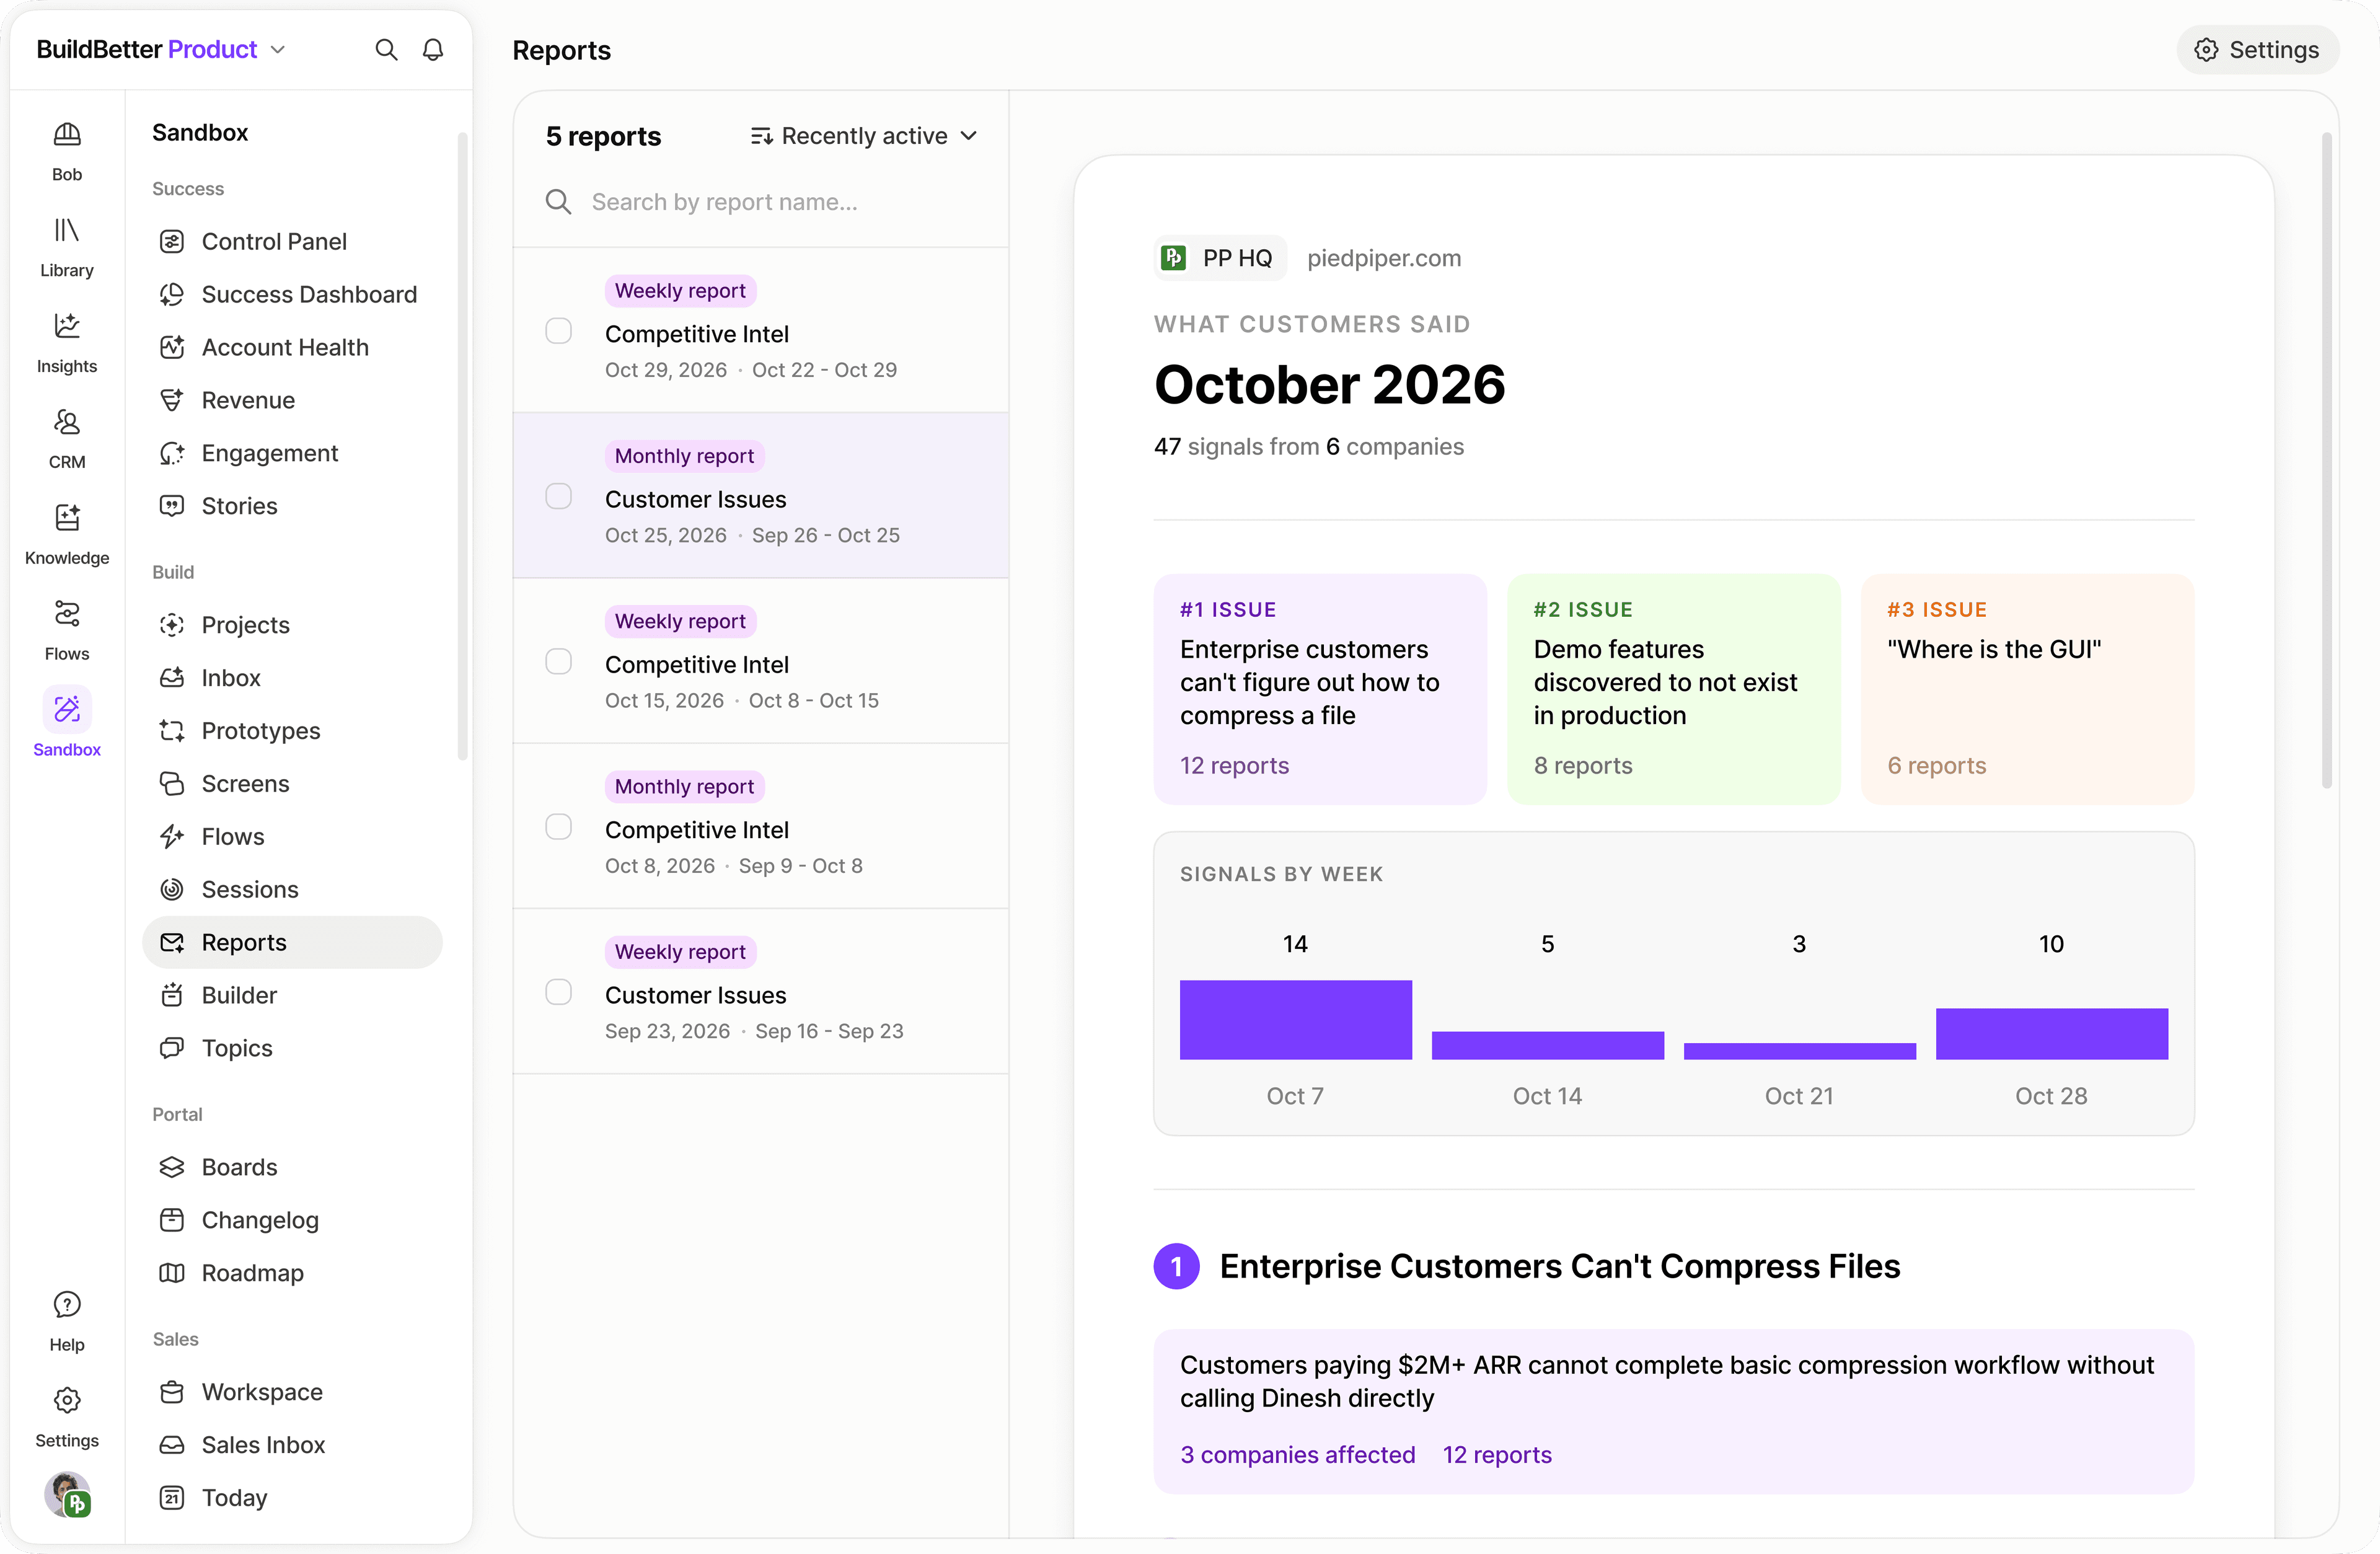This screenshot has height=1554, width=2380.
Task: Open CRM in left rail
Action: (67, 440)
